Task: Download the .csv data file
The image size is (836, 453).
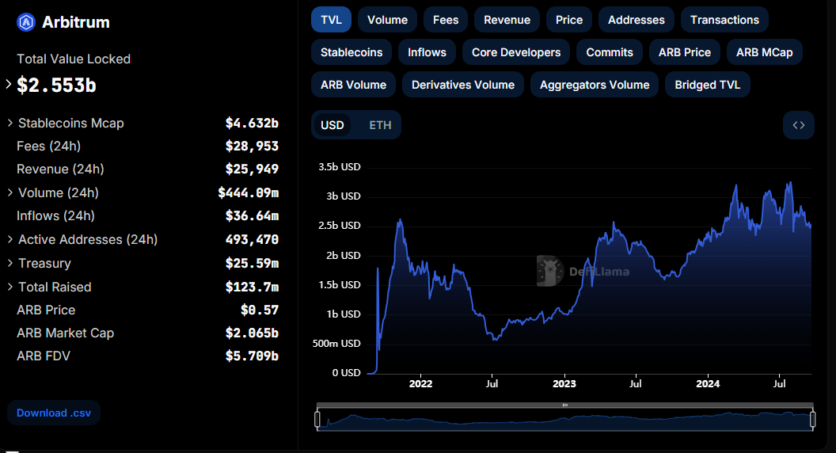Action: pos(54,413)
